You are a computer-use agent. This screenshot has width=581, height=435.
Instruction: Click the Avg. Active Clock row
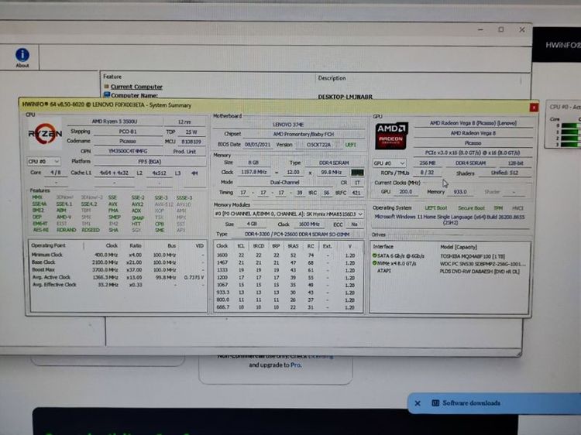tap(118, 277)
